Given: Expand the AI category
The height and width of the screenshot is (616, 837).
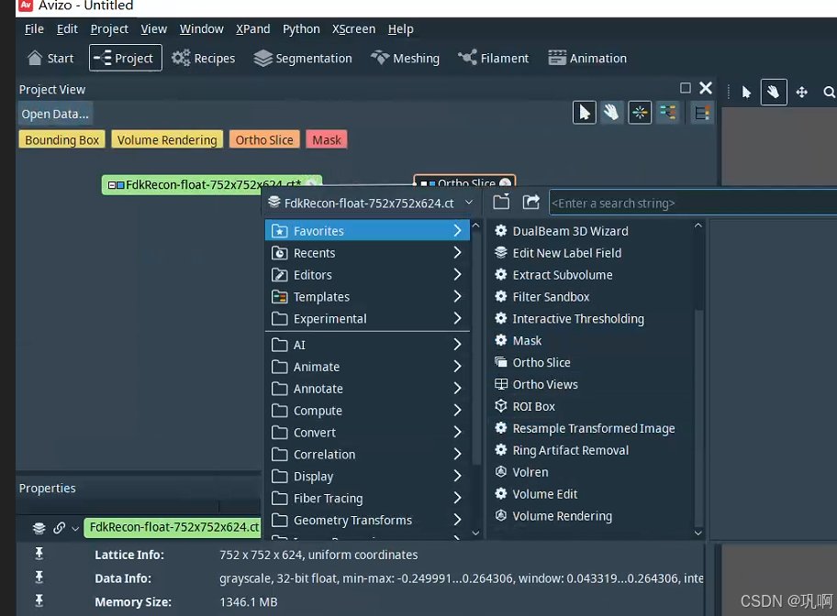Looking at the screenshot, I should [367, 345].
